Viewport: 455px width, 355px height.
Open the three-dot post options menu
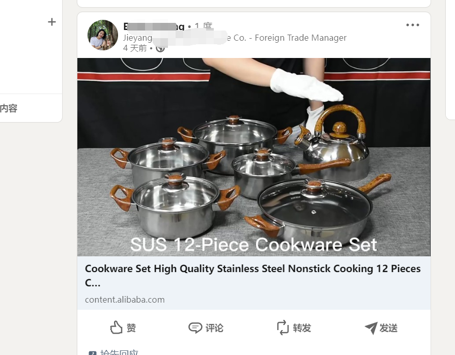[412, 25]
